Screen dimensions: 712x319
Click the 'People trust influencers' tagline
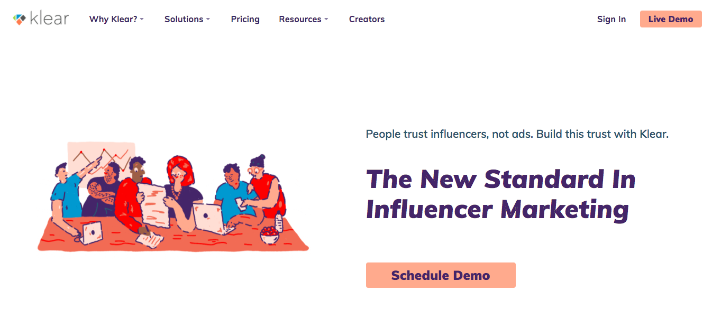coord(517,134)
